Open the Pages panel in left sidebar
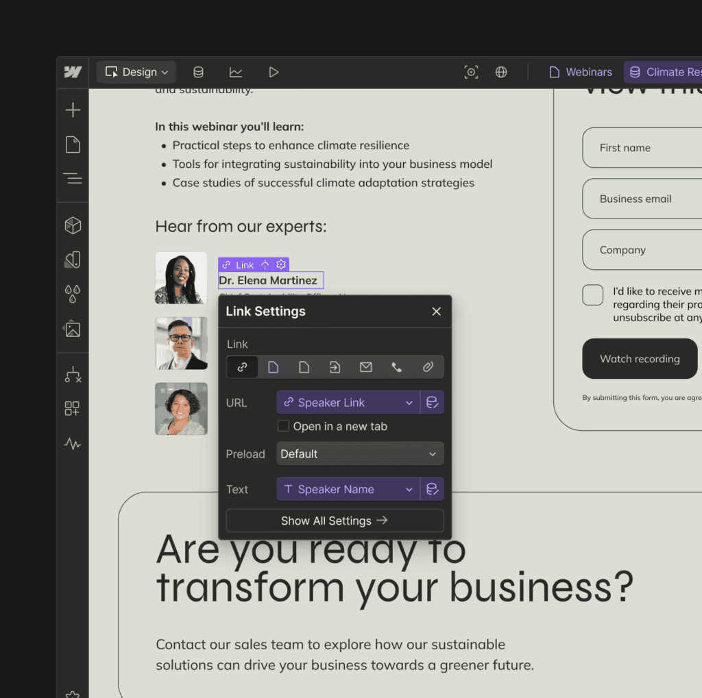Screen dimensions: 702x698 pyautogui.click(x=73, y=145)
